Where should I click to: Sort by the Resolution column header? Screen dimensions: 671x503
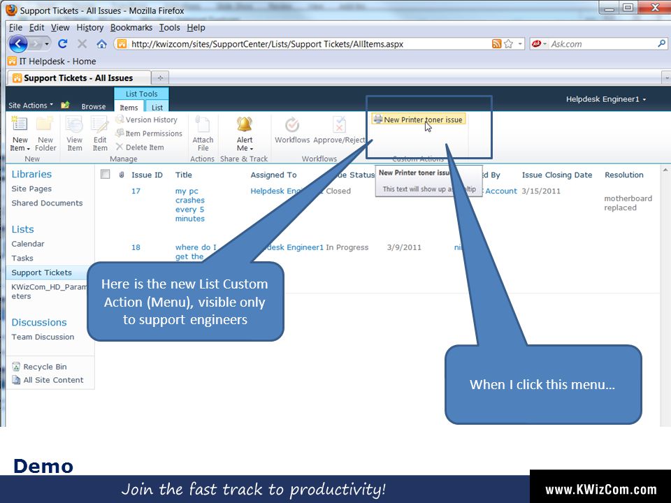[624, 175]
